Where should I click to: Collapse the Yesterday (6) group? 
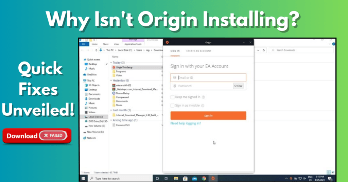click(111, 81)
